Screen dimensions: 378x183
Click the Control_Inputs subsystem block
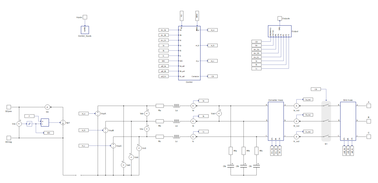tap(85, 30)
